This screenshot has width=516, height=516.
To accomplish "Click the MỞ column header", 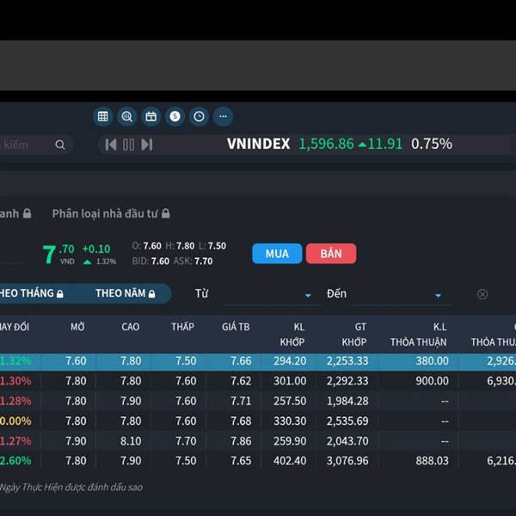I will (77, 327).
